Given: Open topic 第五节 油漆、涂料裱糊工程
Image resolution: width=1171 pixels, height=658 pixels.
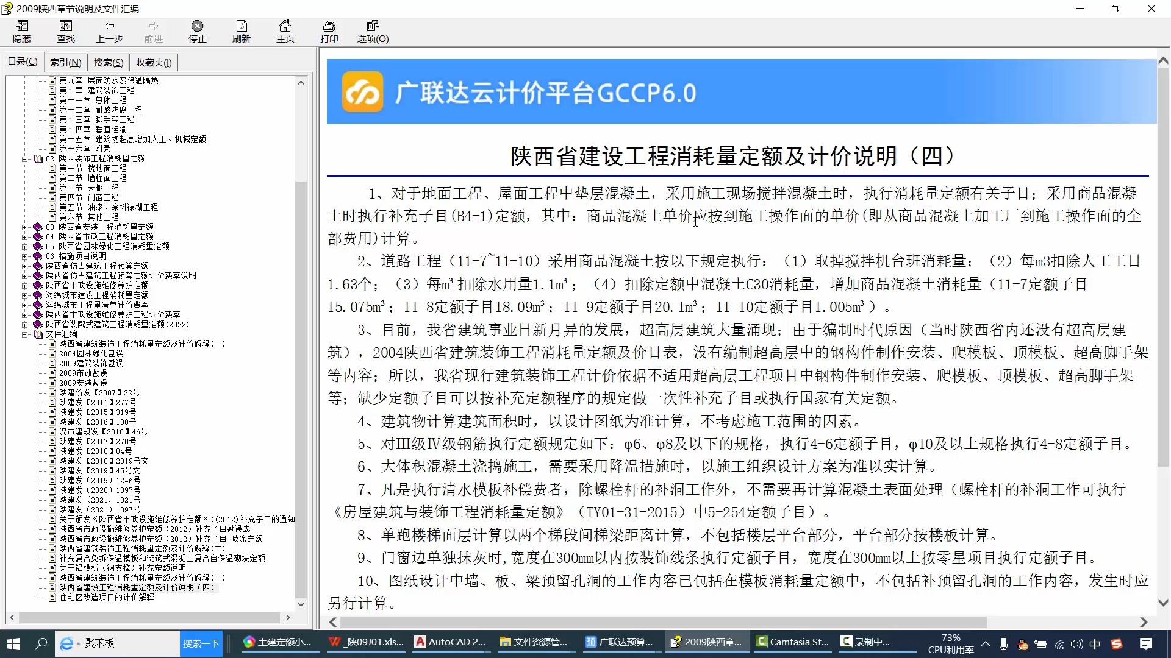Looking at the screenshot, I should click(x=109, y=207).
